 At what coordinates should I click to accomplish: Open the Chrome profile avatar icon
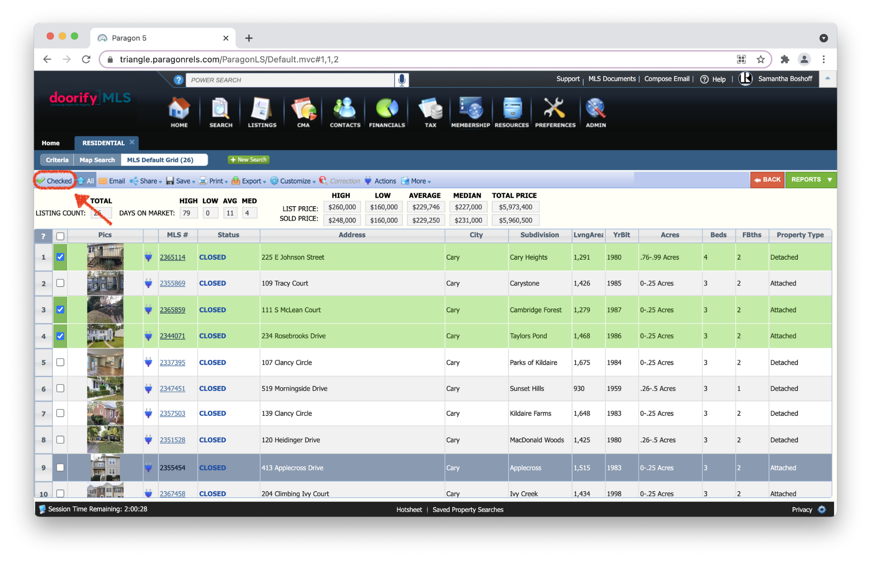click(804, 59)
